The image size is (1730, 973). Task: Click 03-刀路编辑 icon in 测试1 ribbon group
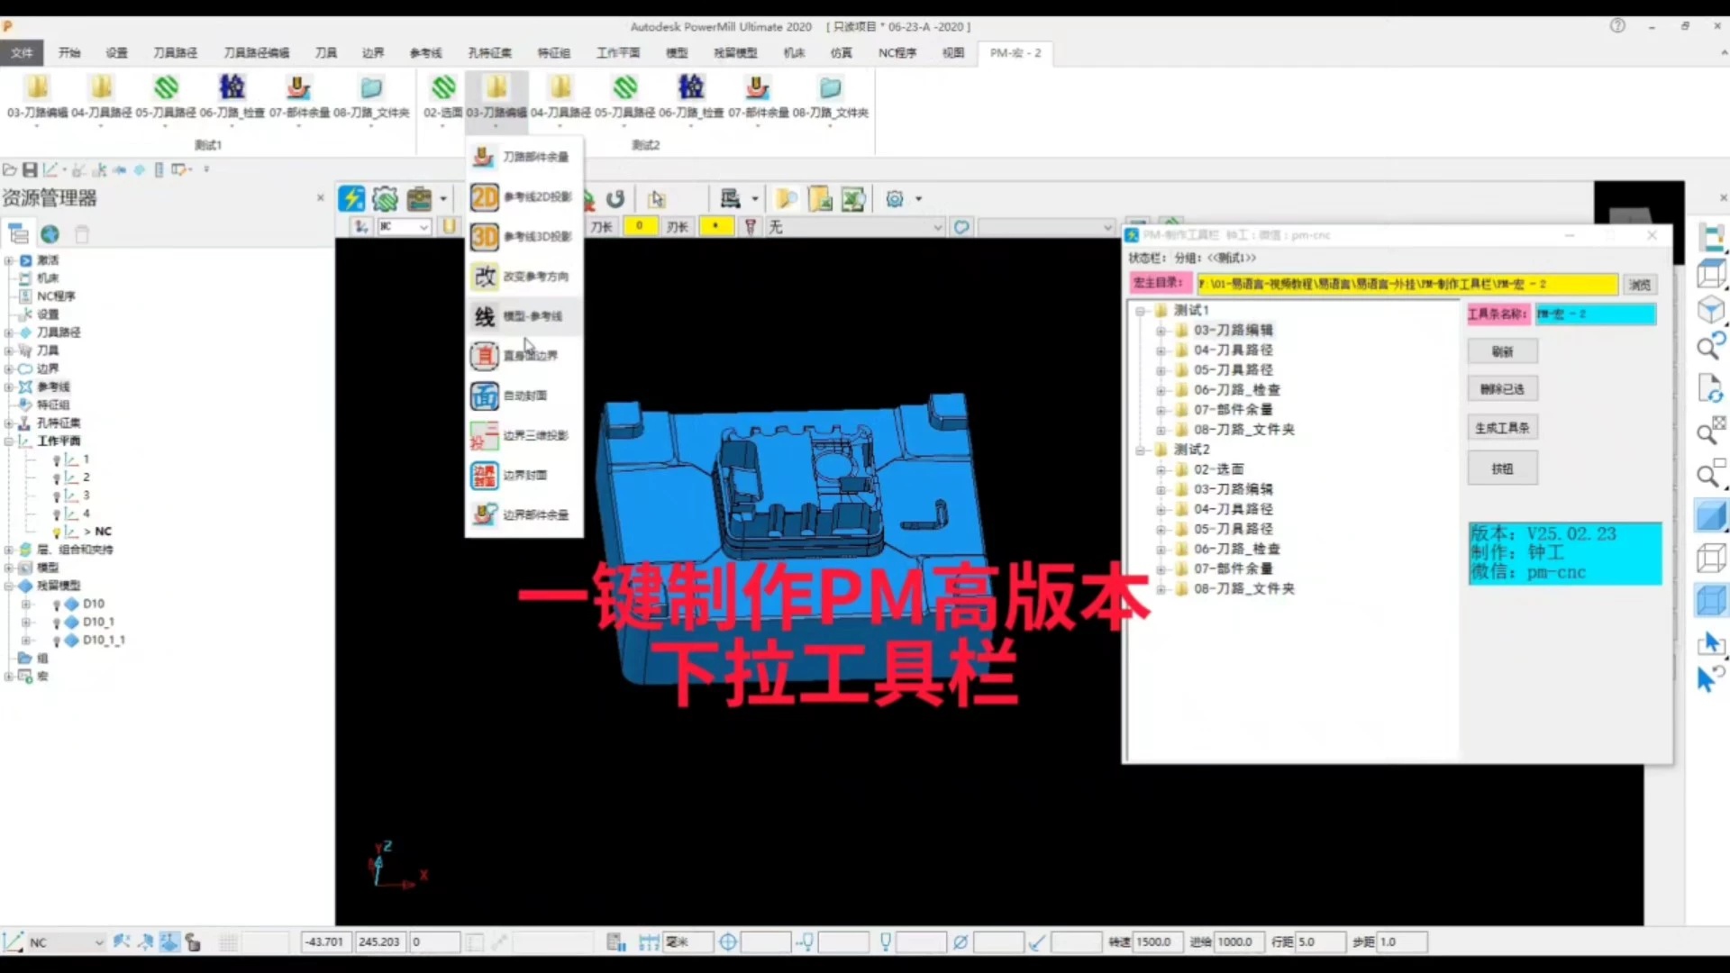click(37, 87)
